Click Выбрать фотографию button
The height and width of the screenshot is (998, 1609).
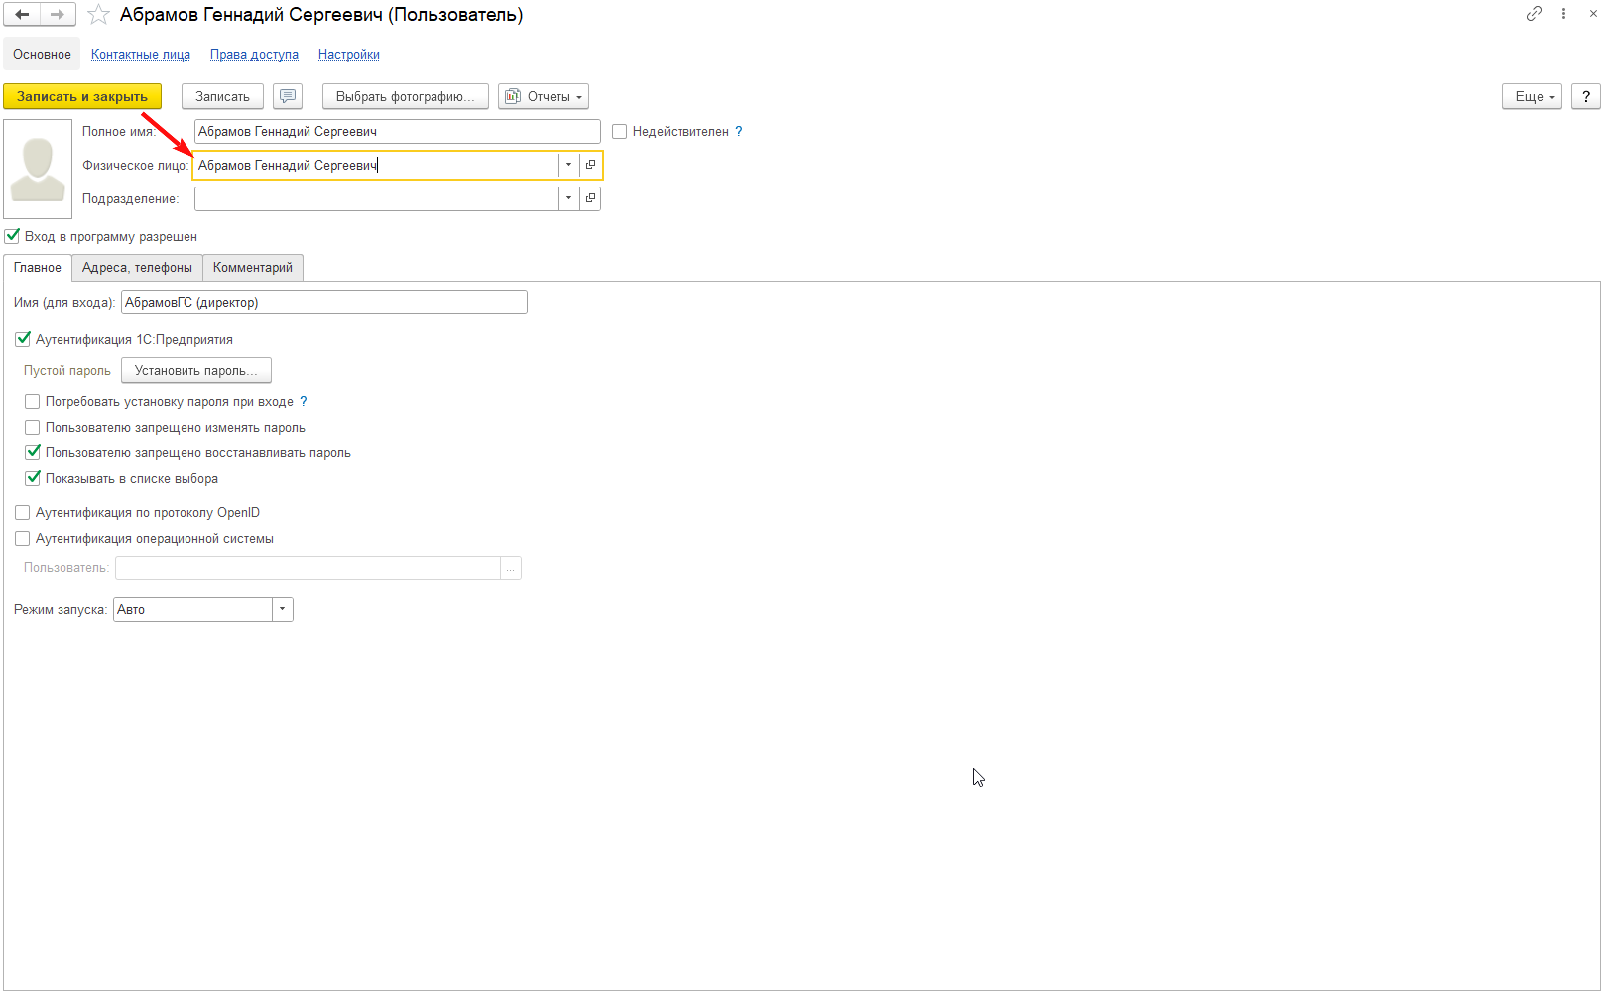(x=406, y=96)
